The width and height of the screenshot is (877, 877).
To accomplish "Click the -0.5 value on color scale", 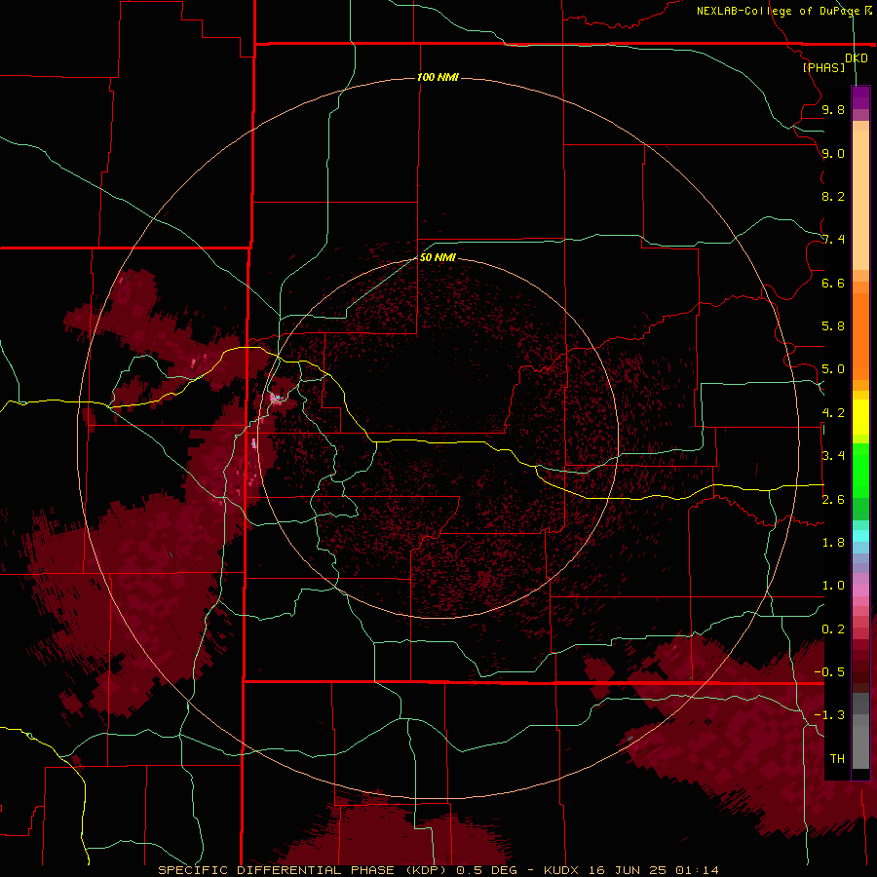I will (x=829, y=672).
